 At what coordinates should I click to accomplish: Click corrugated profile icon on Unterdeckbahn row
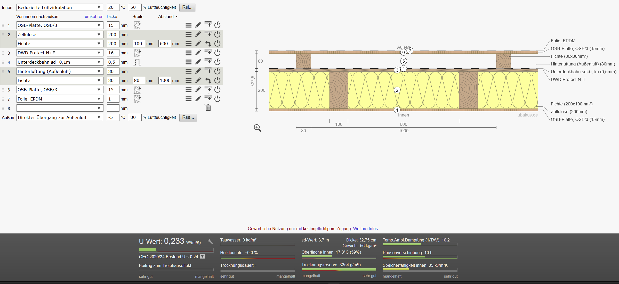click(x=137, y=62)
